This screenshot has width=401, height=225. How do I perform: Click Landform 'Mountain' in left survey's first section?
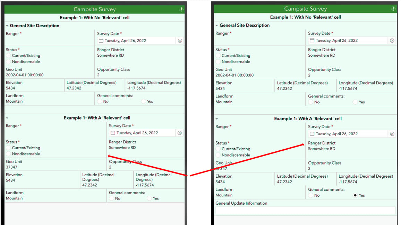14,101
